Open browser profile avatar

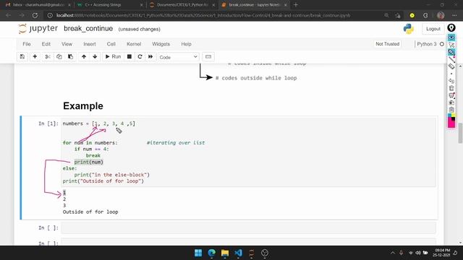441,15
